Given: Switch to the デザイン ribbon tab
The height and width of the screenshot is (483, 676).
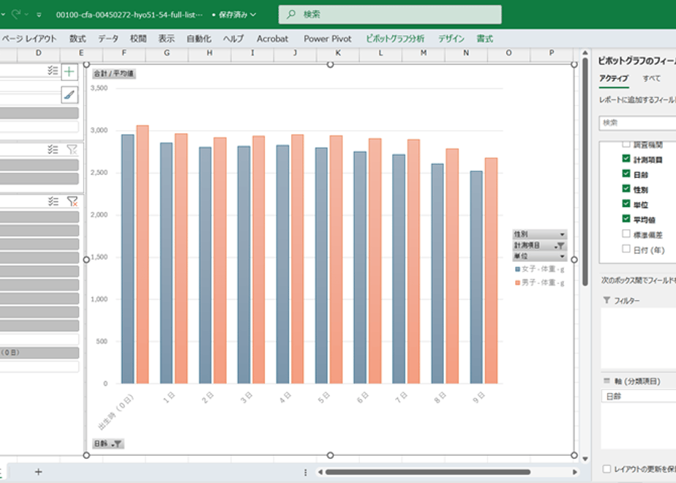Looking at the screenshot, I should coord(451,39).
